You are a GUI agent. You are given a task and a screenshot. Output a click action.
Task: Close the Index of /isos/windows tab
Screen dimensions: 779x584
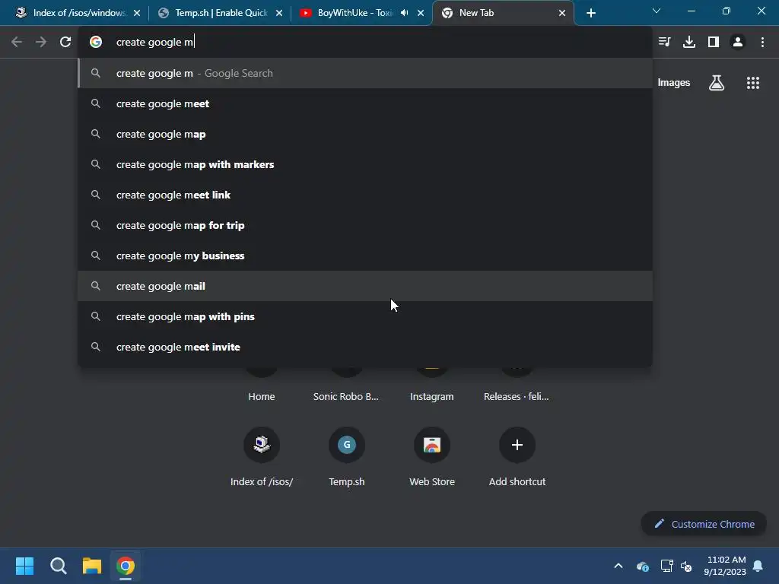137,13
